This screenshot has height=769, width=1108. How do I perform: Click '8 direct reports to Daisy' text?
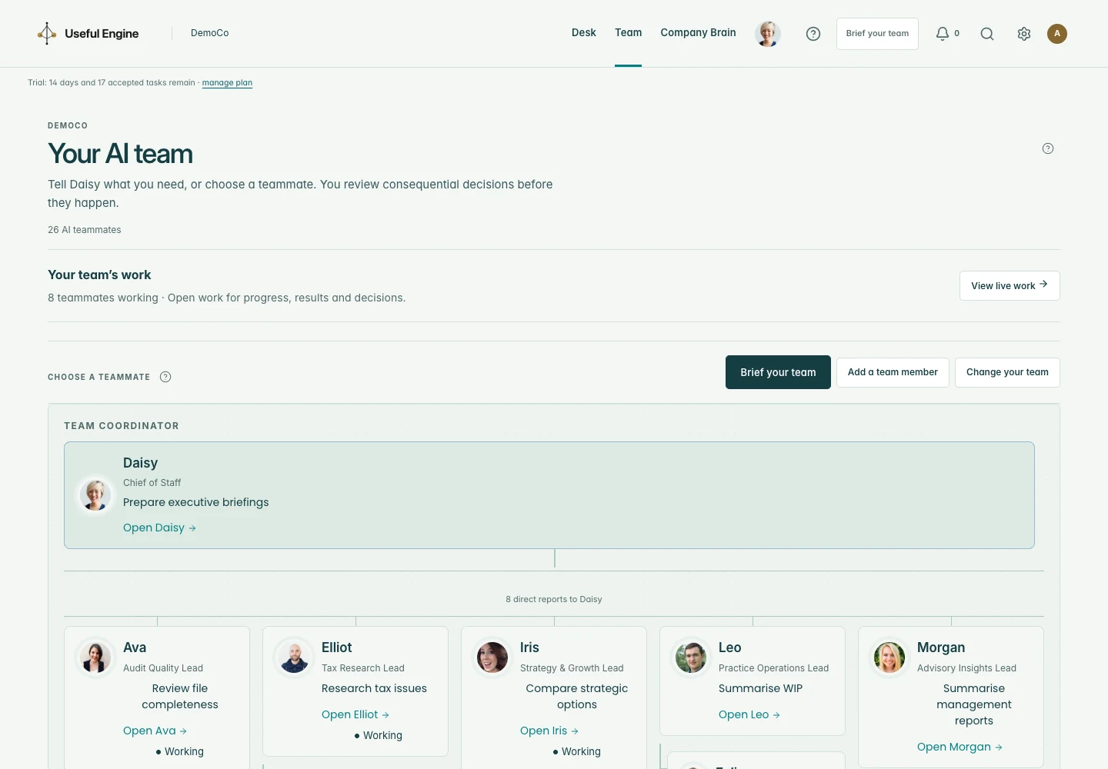[554, 599]
